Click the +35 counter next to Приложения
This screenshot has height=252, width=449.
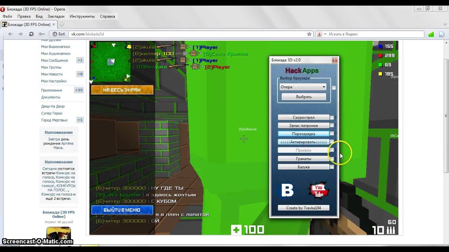tap(79, 90)
